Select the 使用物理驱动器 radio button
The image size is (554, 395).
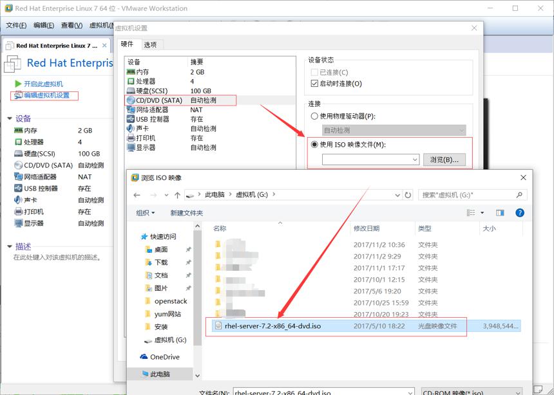coord(314,116)
